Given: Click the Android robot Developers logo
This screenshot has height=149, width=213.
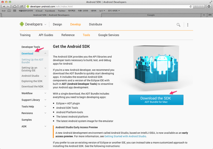Looking at the screenshot, I should click(22, 24).
